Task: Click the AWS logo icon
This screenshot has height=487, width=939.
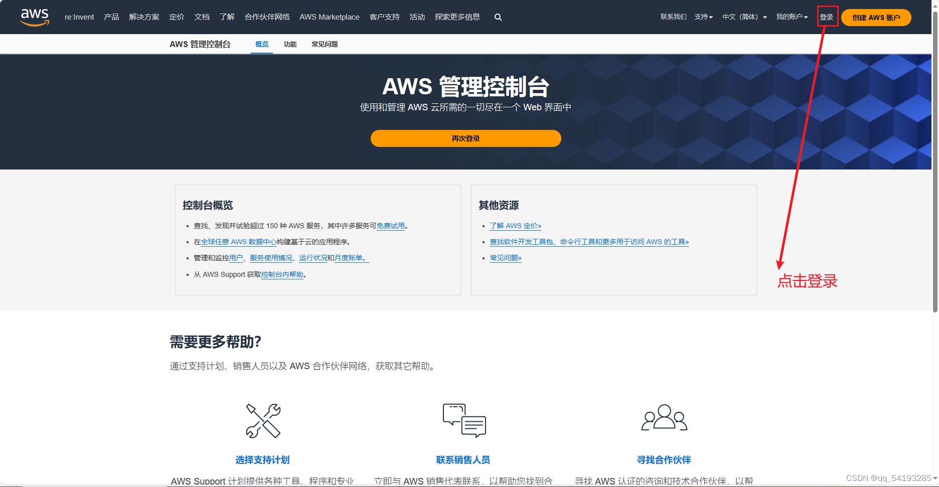Action: (x=35, y=17)
